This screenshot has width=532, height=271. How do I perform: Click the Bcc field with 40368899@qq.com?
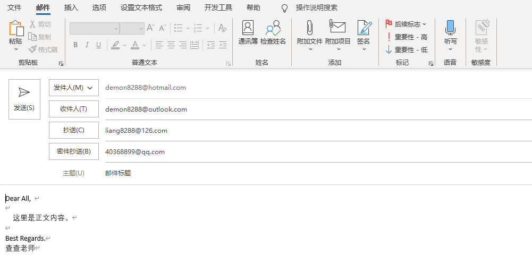[x=318, y=152]
